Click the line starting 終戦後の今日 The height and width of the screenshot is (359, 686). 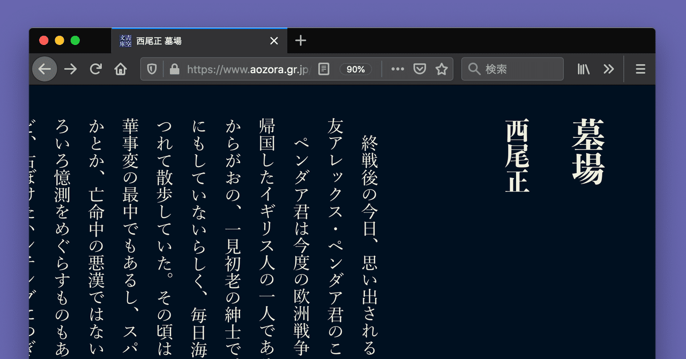(x=370, y=246)
